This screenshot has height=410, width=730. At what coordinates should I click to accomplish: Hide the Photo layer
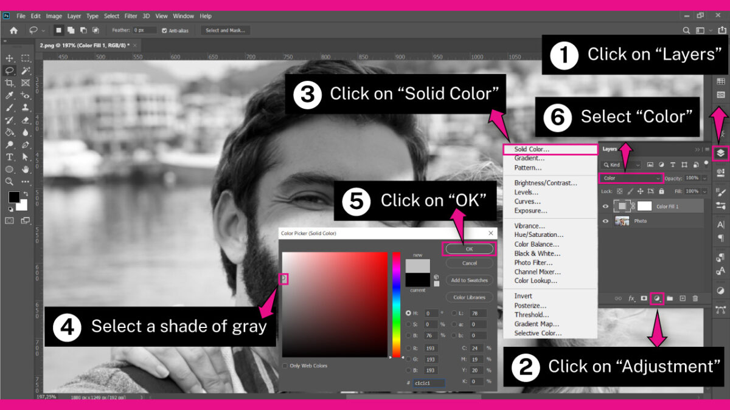coord(606,220)
